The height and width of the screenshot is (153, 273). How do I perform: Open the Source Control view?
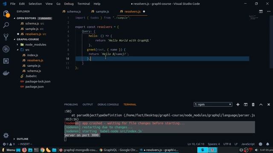pyautogui.click(x=6, y=37)
